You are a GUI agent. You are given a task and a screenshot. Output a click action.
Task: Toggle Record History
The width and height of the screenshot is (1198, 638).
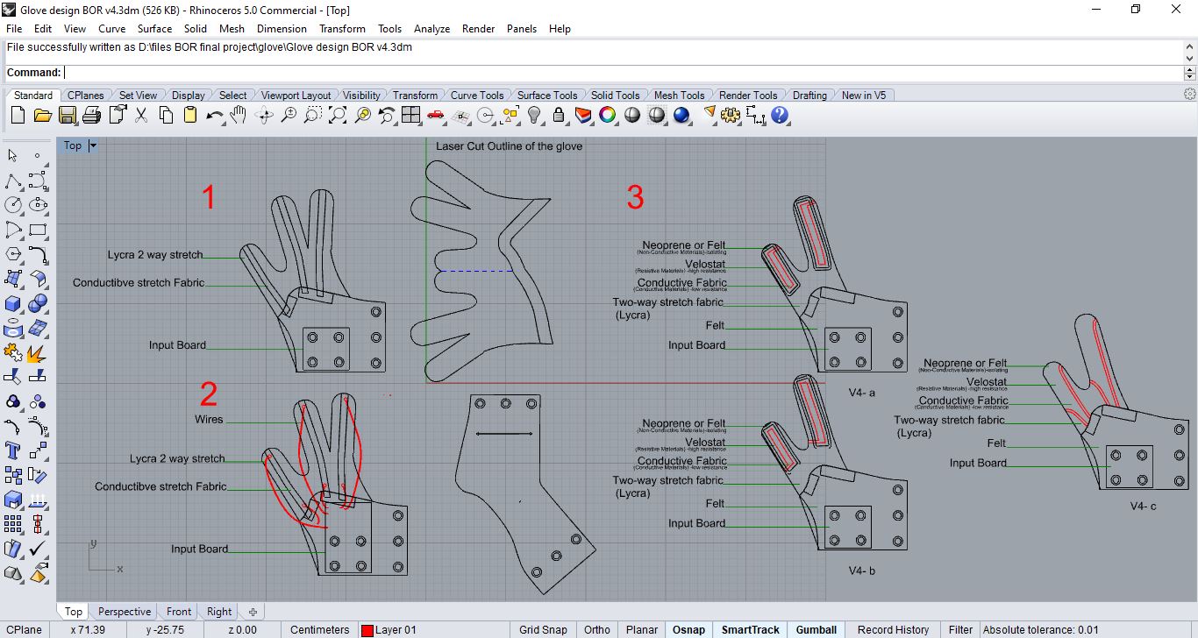point(893,629)
